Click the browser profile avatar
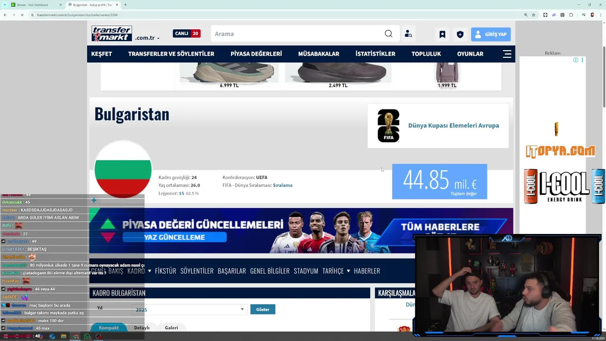This screenshot has height=341, width=606. [592, 15]
